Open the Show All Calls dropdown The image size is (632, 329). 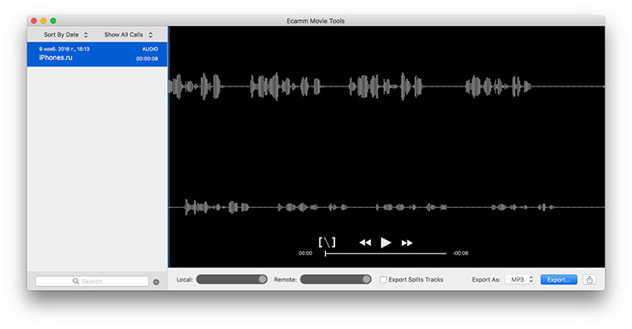(128, 35)
